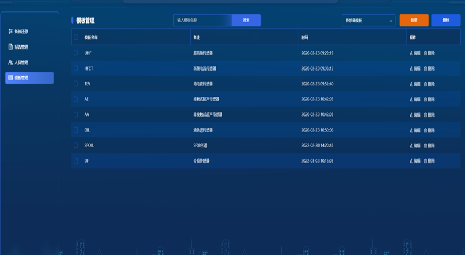465x255 pixels.
Task: Open 人员管理 from the left menu
Action: coord(29,63)
